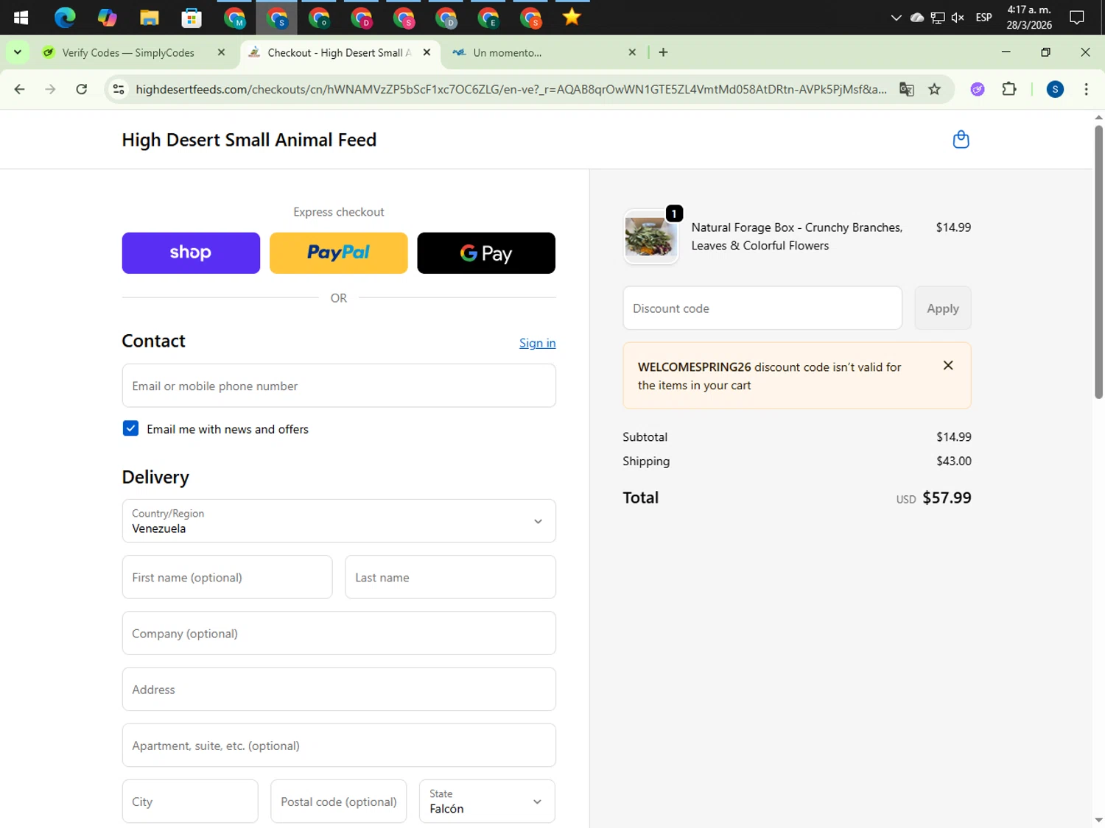Translate this page with Google Translate icon
1105x828 pixels.
(x=907, y=89)
